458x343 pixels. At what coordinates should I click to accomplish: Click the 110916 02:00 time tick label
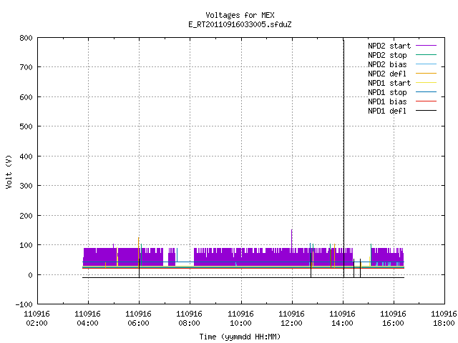point(36,319)
